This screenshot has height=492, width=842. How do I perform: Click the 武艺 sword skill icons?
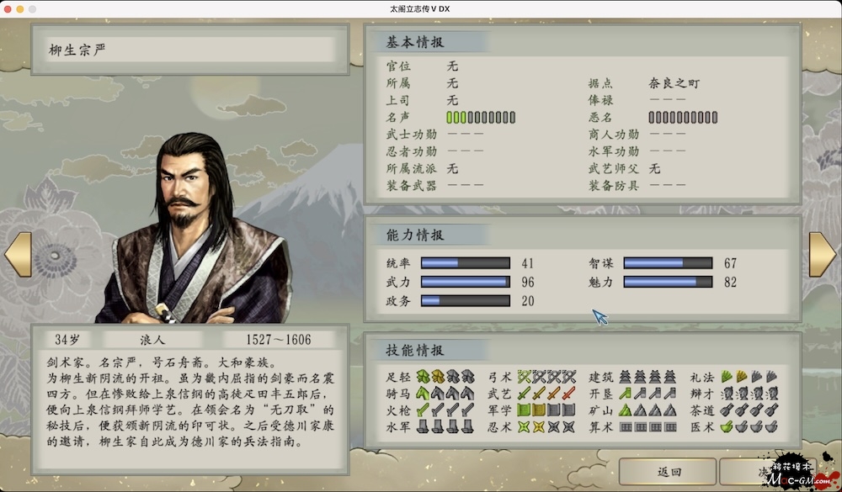tap(546, 394)
